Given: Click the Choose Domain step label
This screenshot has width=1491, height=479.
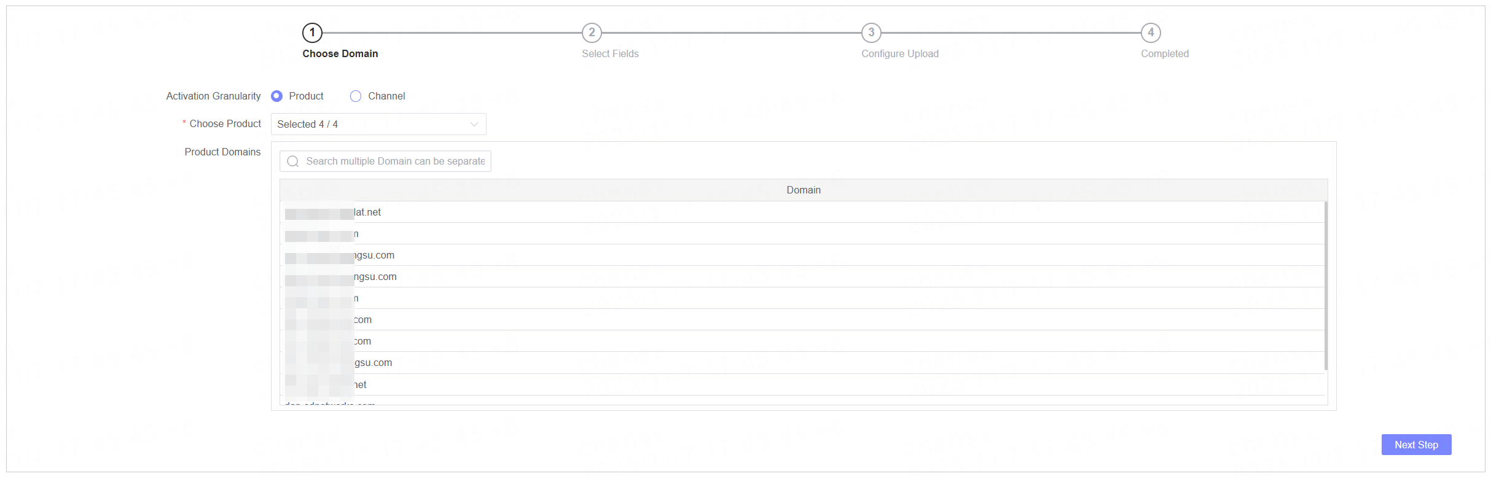Looking at the screenshot, I should point(340,54).
